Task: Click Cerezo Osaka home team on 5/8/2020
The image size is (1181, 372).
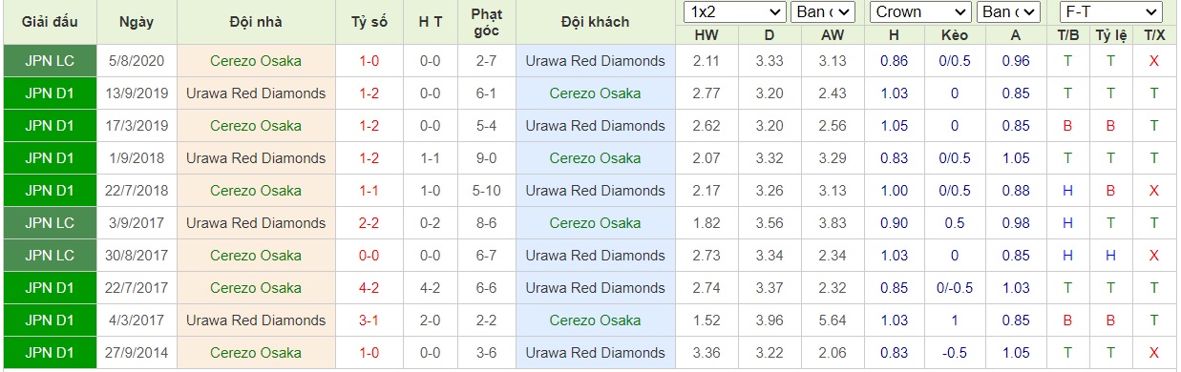Action: point(256,61)
